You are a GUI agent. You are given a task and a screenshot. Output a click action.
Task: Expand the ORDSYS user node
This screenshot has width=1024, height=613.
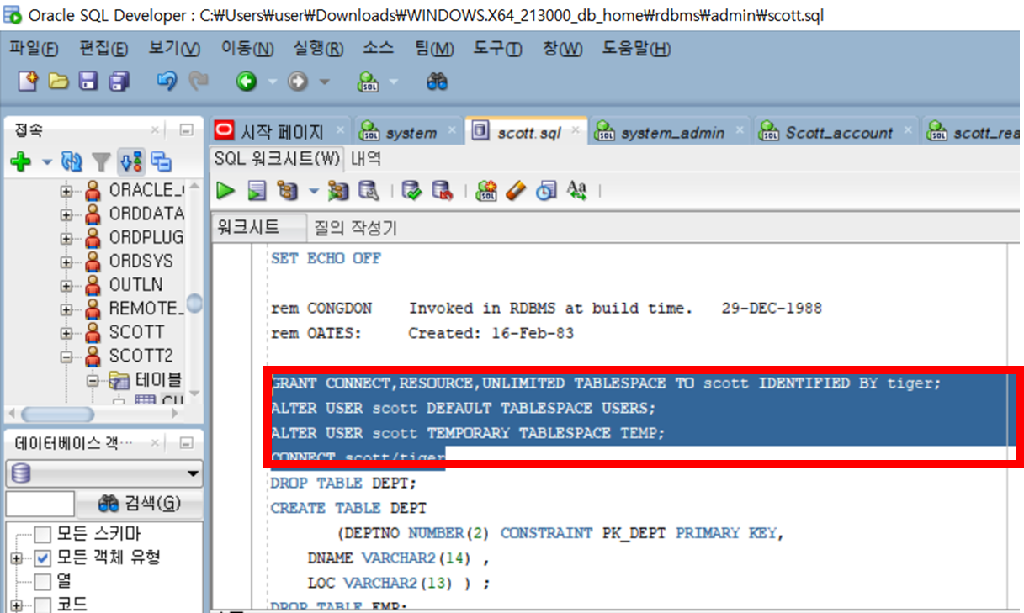pyautogui.click(x=66, y=262)
